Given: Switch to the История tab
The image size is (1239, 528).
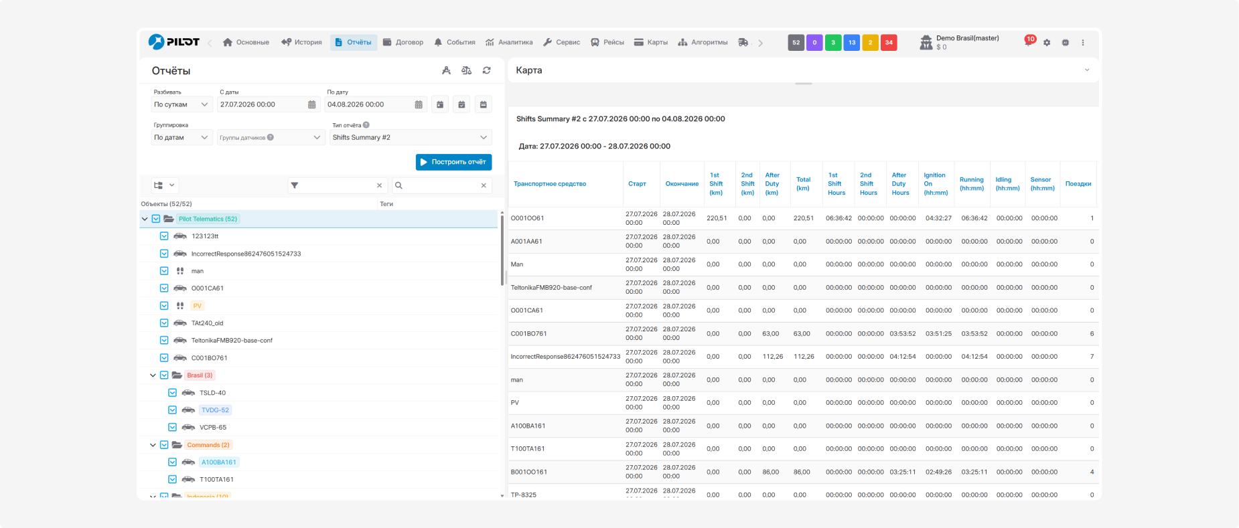Looking at the screenshot, I should [301, 42].
